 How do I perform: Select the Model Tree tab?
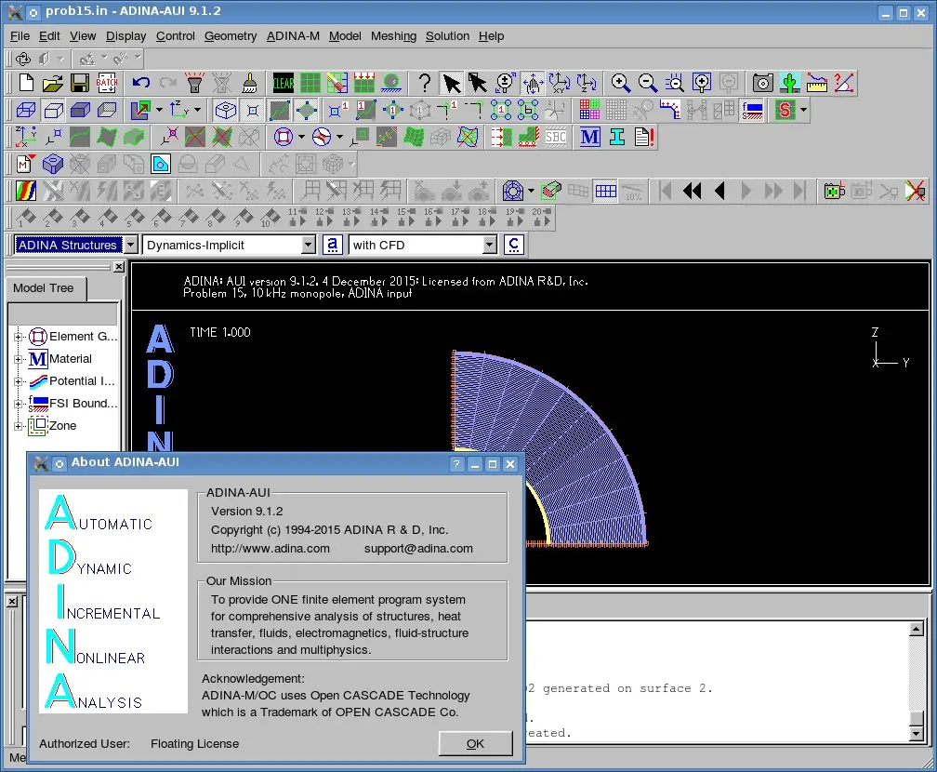point(44,288)
